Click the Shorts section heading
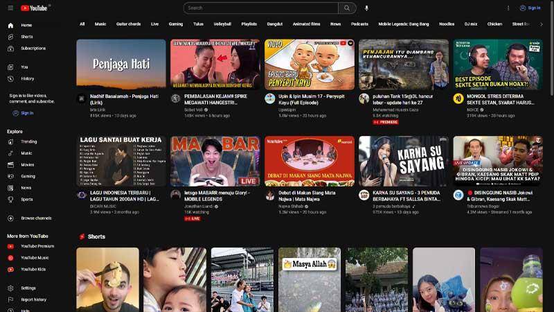 point(96,236)
